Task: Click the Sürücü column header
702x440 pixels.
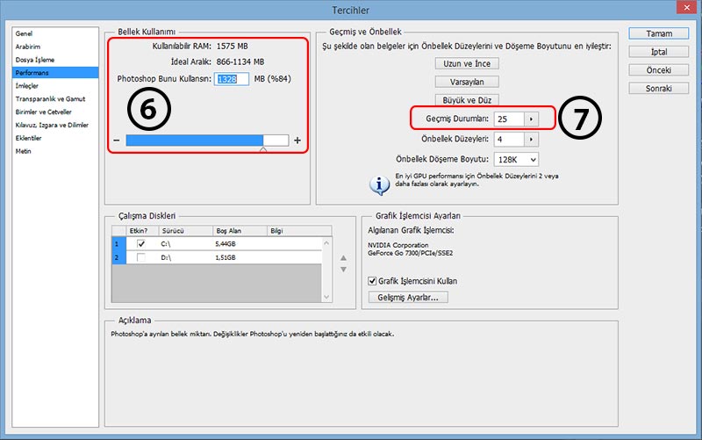Action: click(x=185, y=231)
